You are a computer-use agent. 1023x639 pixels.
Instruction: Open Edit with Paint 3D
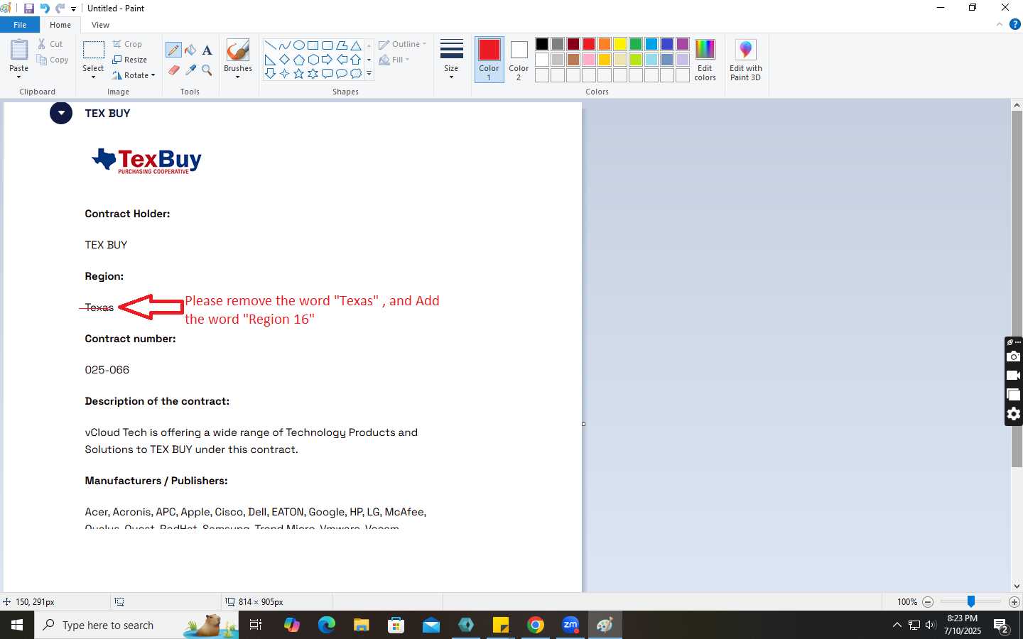tap(745, 60)
